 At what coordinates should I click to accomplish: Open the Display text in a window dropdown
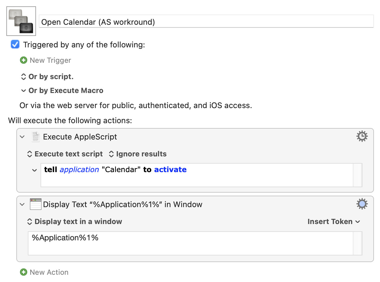tap(74, 222)
